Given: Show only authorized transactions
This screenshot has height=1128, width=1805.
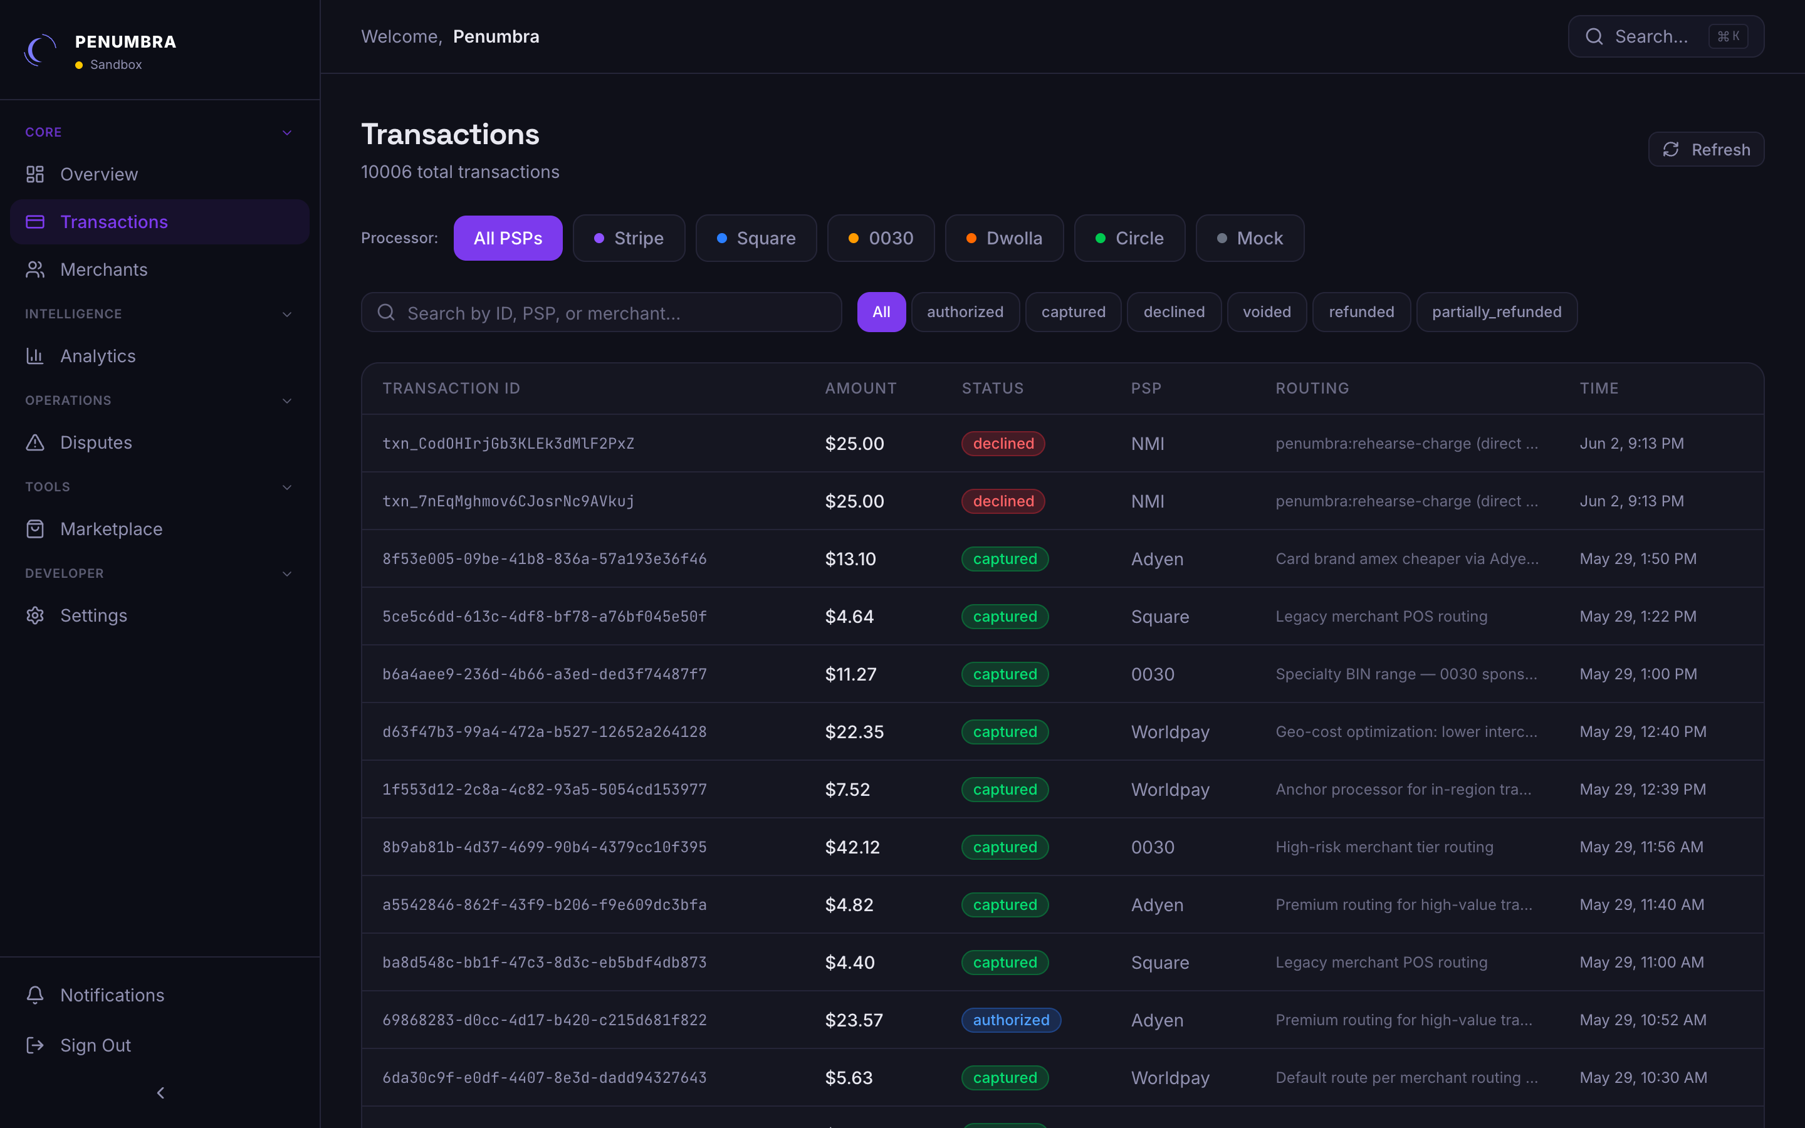Looking at the screenshot, I should click(x=965, y=312).
